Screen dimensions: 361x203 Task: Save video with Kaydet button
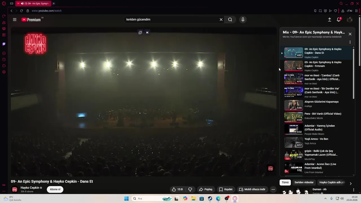pos(226,189)
